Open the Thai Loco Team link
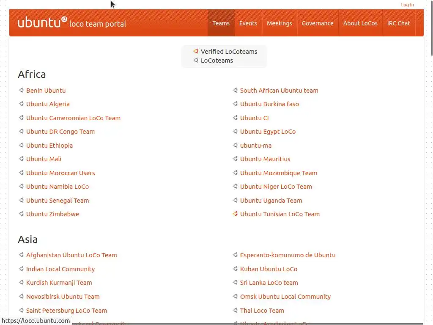 click(262, 310)
